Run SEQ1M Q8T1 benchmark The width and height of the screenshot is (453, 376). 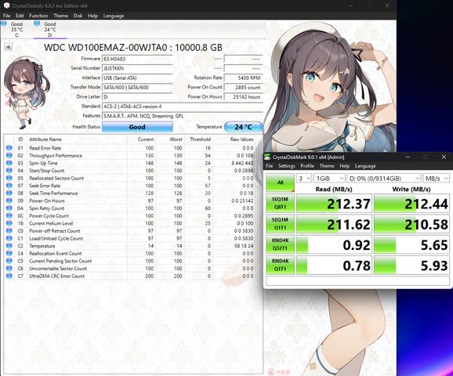pos(280,204)
